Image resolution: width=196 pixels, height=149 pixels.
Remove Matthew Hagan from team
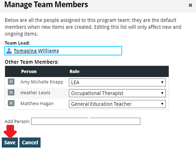(x=11, y=103)
